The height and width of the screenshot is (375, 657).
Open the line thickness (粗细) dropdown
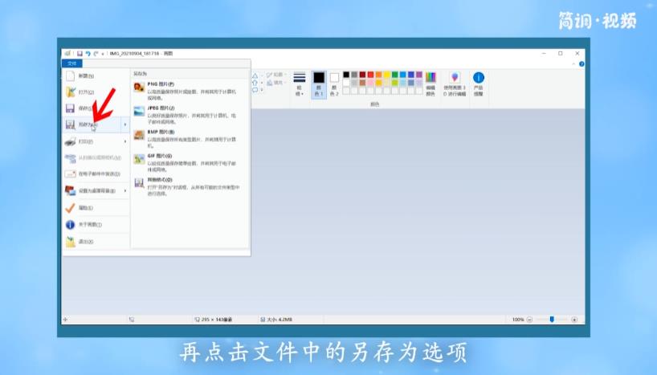pos(300,84)
